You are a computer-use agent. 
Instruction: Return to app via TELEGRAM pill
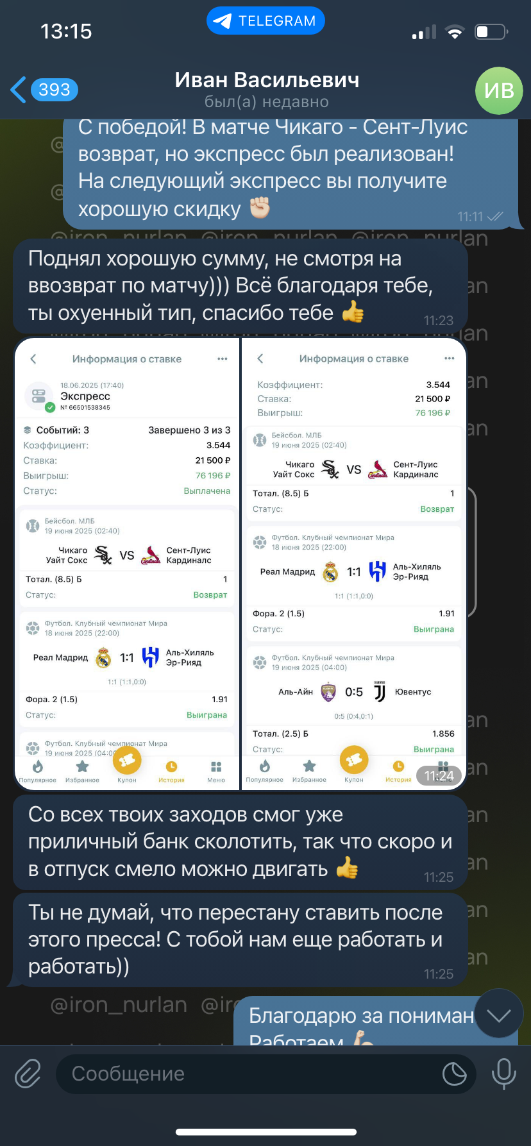point(266,21)
